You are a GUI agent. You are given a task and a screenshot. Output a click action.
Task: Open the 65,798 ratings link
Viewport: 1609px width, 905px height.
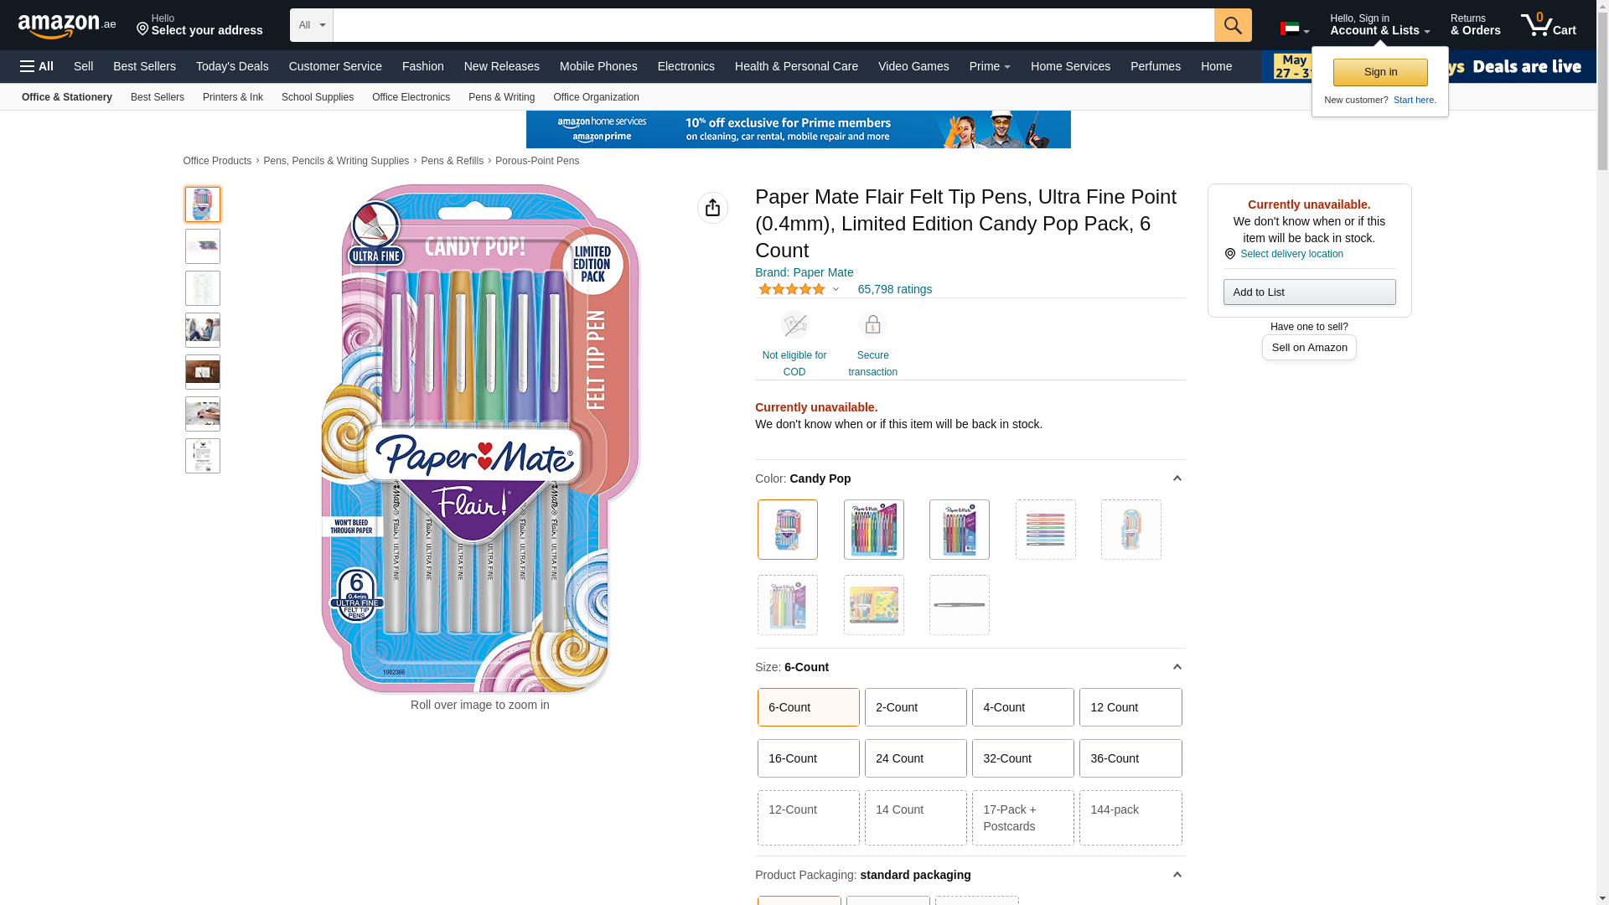tap(894, 289)
